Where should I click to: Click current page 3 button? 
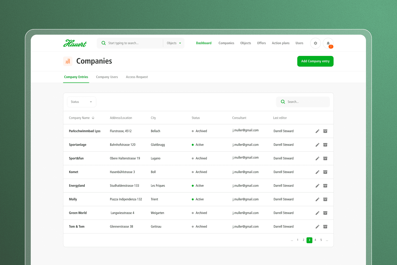(309, 240)
